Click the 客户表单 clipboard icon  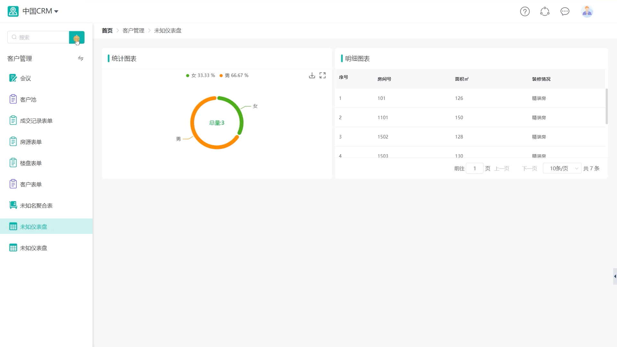(13, 184)
